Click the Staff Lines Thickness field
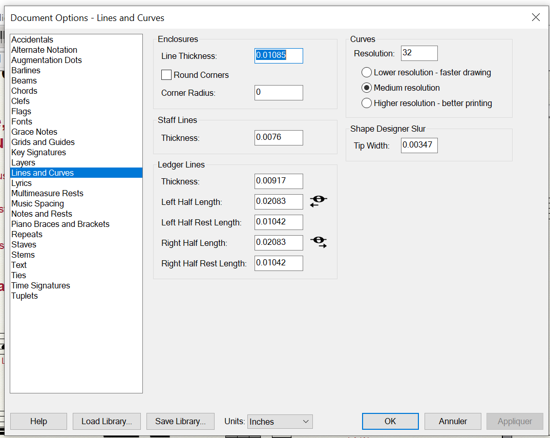This screenshot has width=550, height=438. [x=279, y=137]
